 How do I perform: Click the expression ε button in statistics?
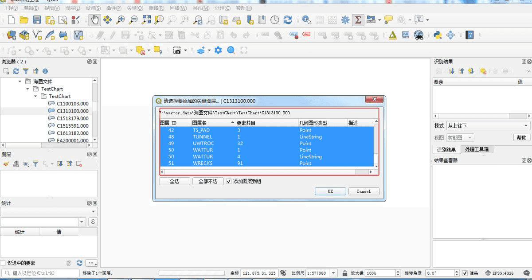pos(93,222)
